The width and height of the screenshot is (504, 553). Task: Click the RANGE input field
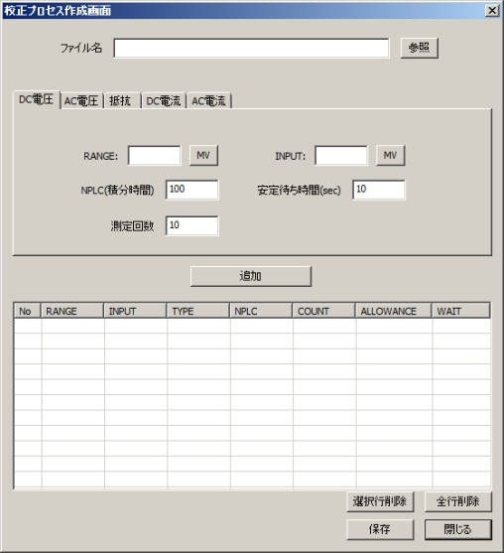coord(155,156)
